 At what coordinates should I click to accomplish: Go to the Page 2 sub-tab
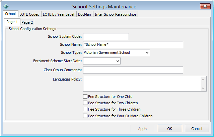(x=27, y=22)
